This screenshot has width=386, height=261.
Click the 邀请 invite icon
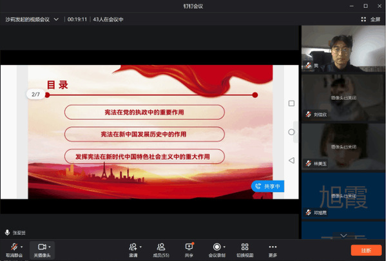[x=133, y=247]
